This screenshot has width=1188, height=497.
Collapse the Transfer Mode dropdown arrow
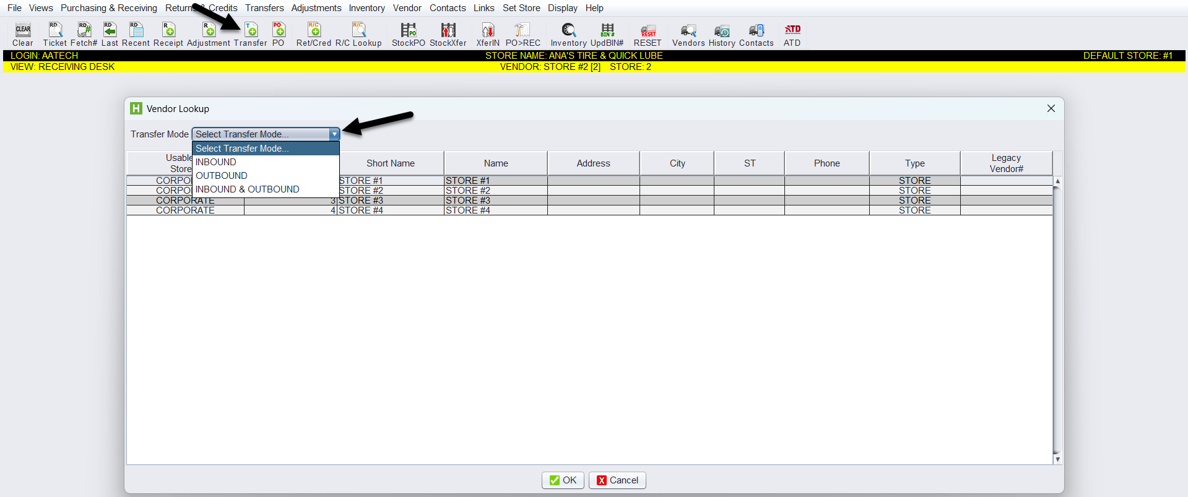pyautogui.click(x=334, y=134)
